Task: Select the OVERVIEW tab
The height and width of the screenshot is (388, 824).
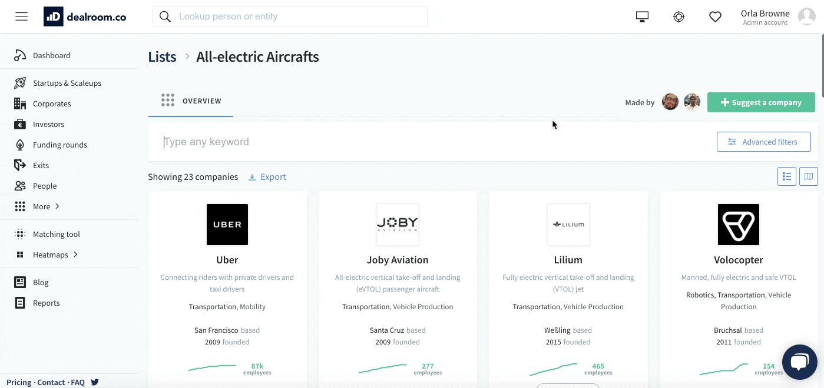Action: [191, 101]
